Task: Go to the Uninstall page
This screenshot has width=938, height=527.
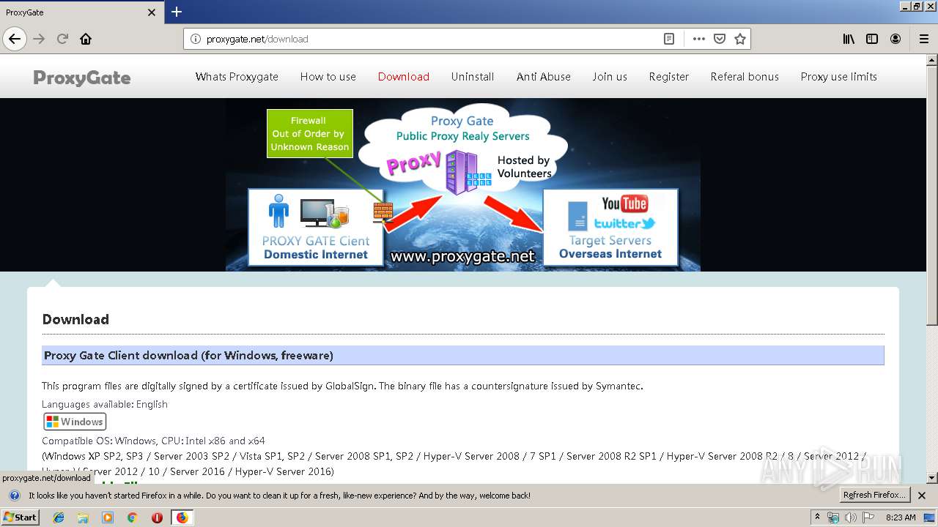Action: [473, 77]
